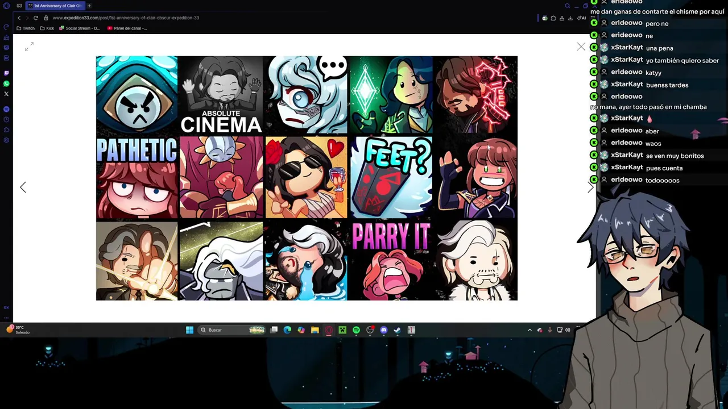
Task: Go back to the previous page
Action: tap(19, 18)
